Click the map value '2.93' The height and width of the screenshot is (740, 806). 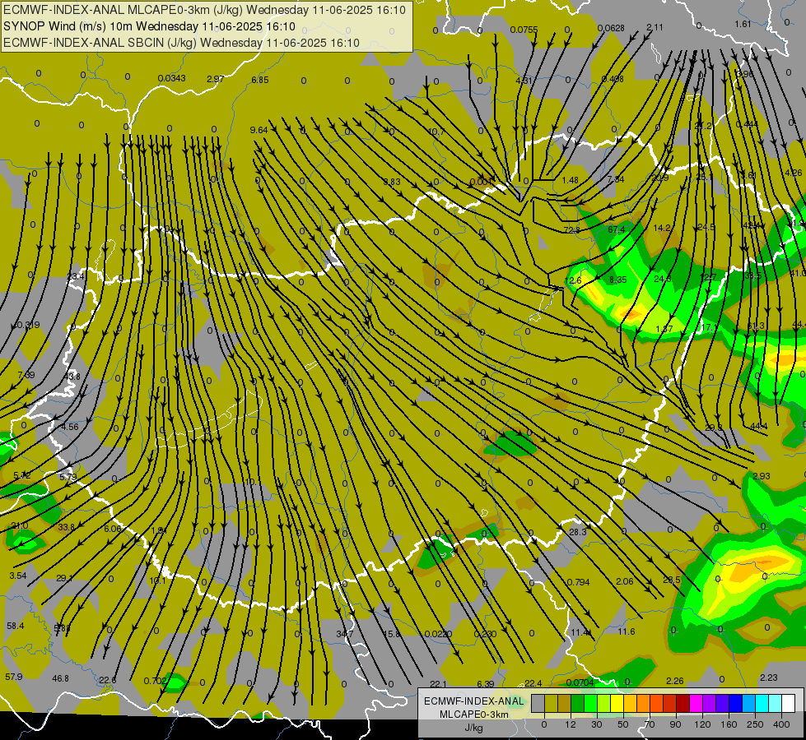[x=762, y=476]
